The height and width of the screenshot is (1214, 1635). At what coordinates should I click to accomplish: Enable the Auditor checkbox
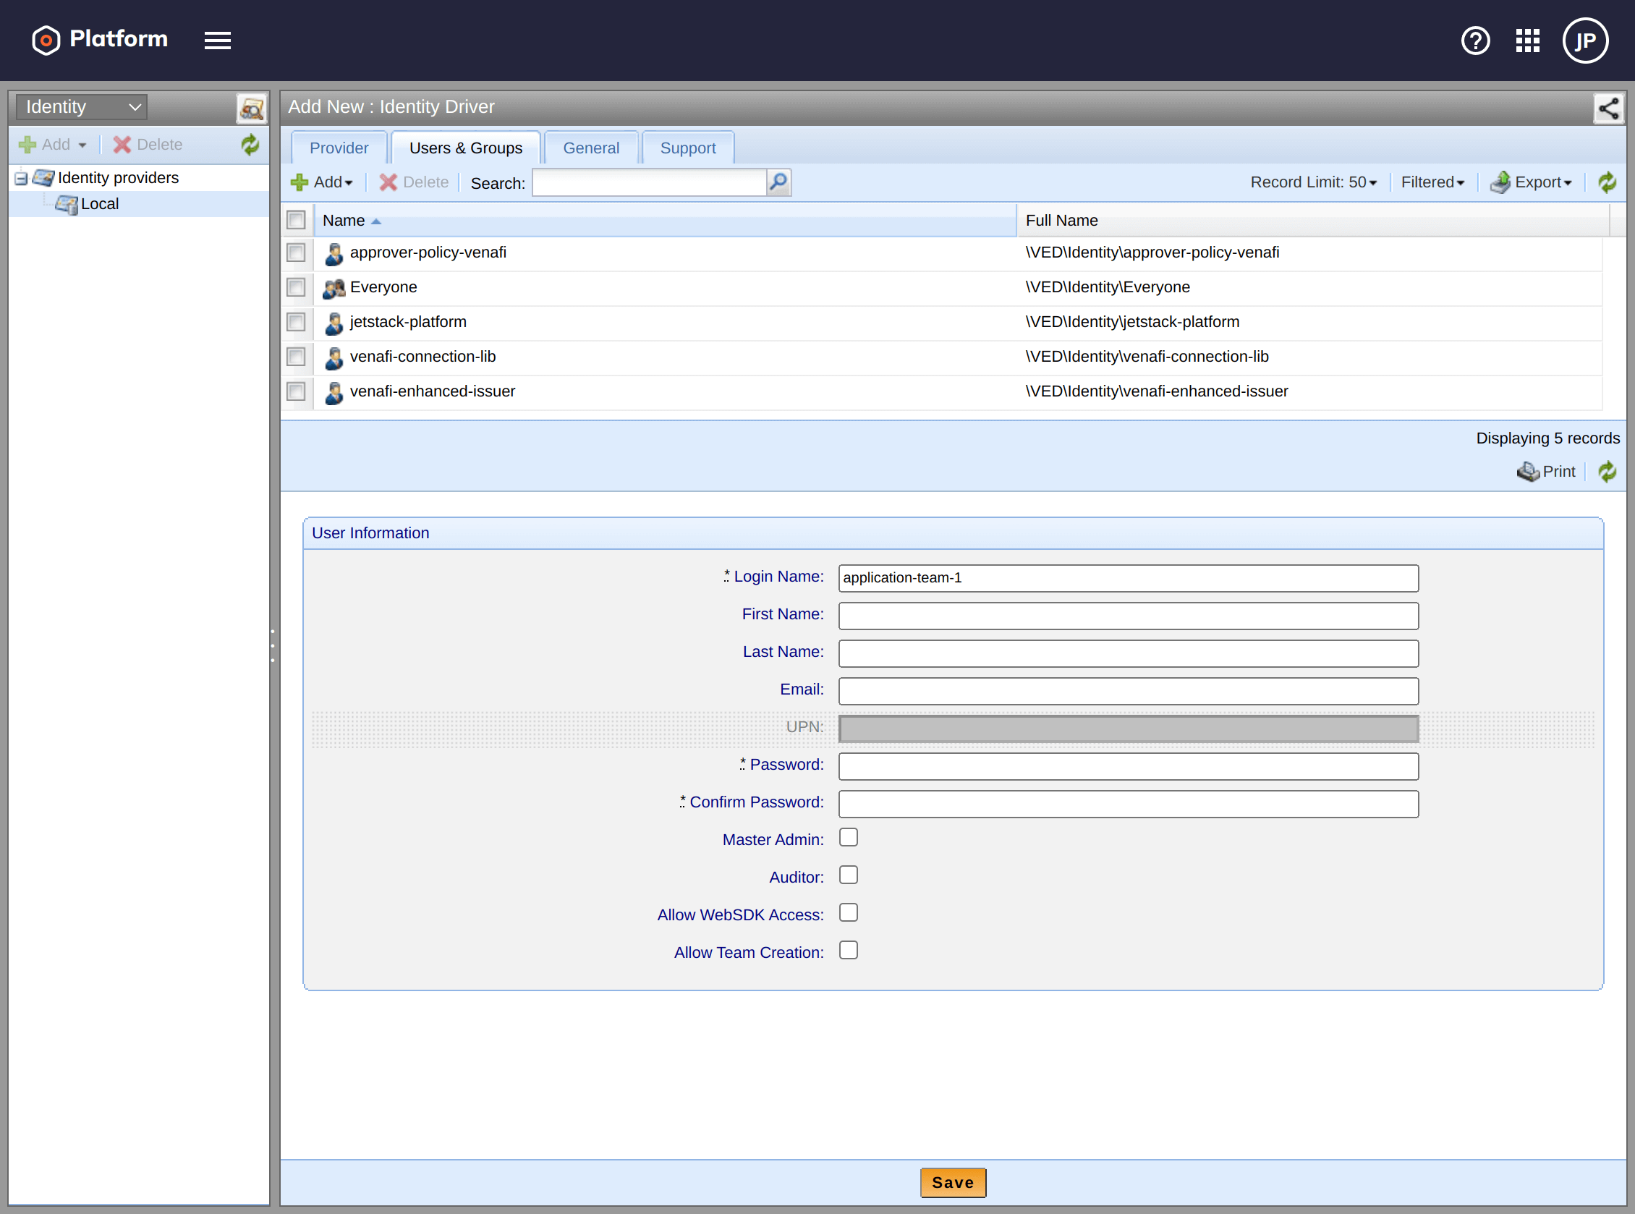(849, 875)
